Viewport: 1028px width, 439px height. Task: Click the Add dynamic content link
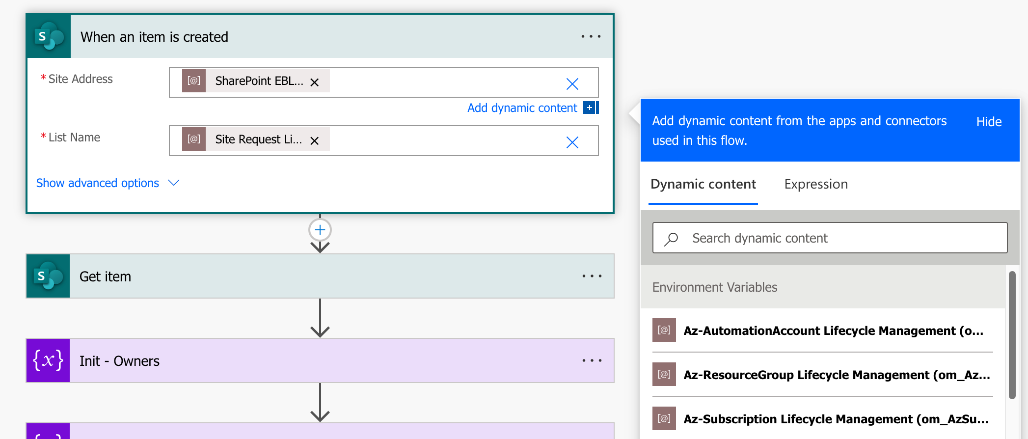[522, 108]
